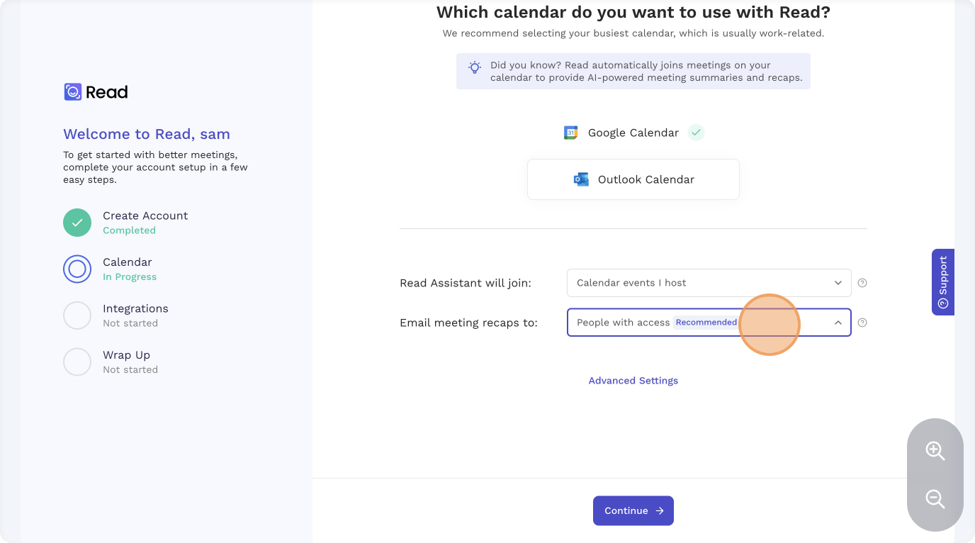Click help icon beside Read Assistant dropdown
975x543 pixels.
pyautogui.click(x=862, y=283)
